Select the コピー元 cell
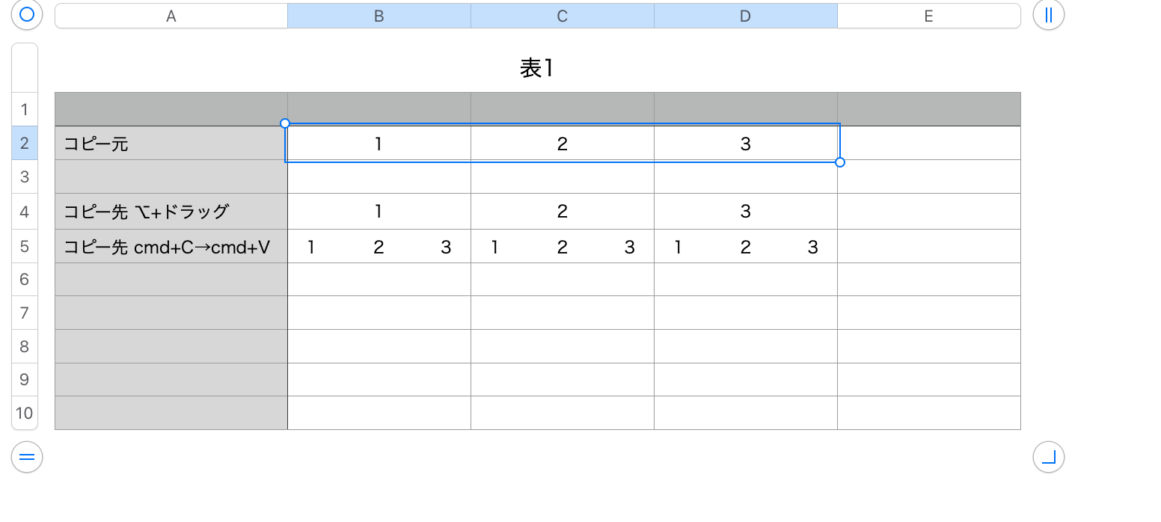Image resolution: width=1161 pixels, height=522 pixels. [x=171, y=144]
